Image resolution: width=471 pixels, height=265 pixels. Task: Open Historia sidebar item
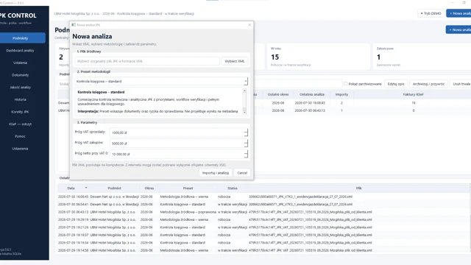click(x=21, y=99)
